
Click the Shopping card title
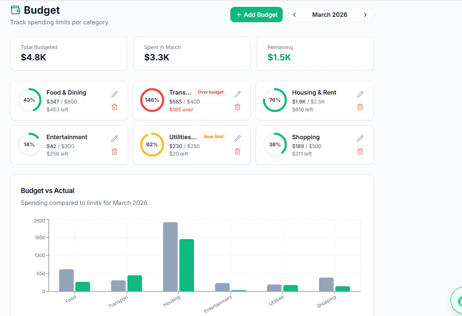click(x=306, y=137)
